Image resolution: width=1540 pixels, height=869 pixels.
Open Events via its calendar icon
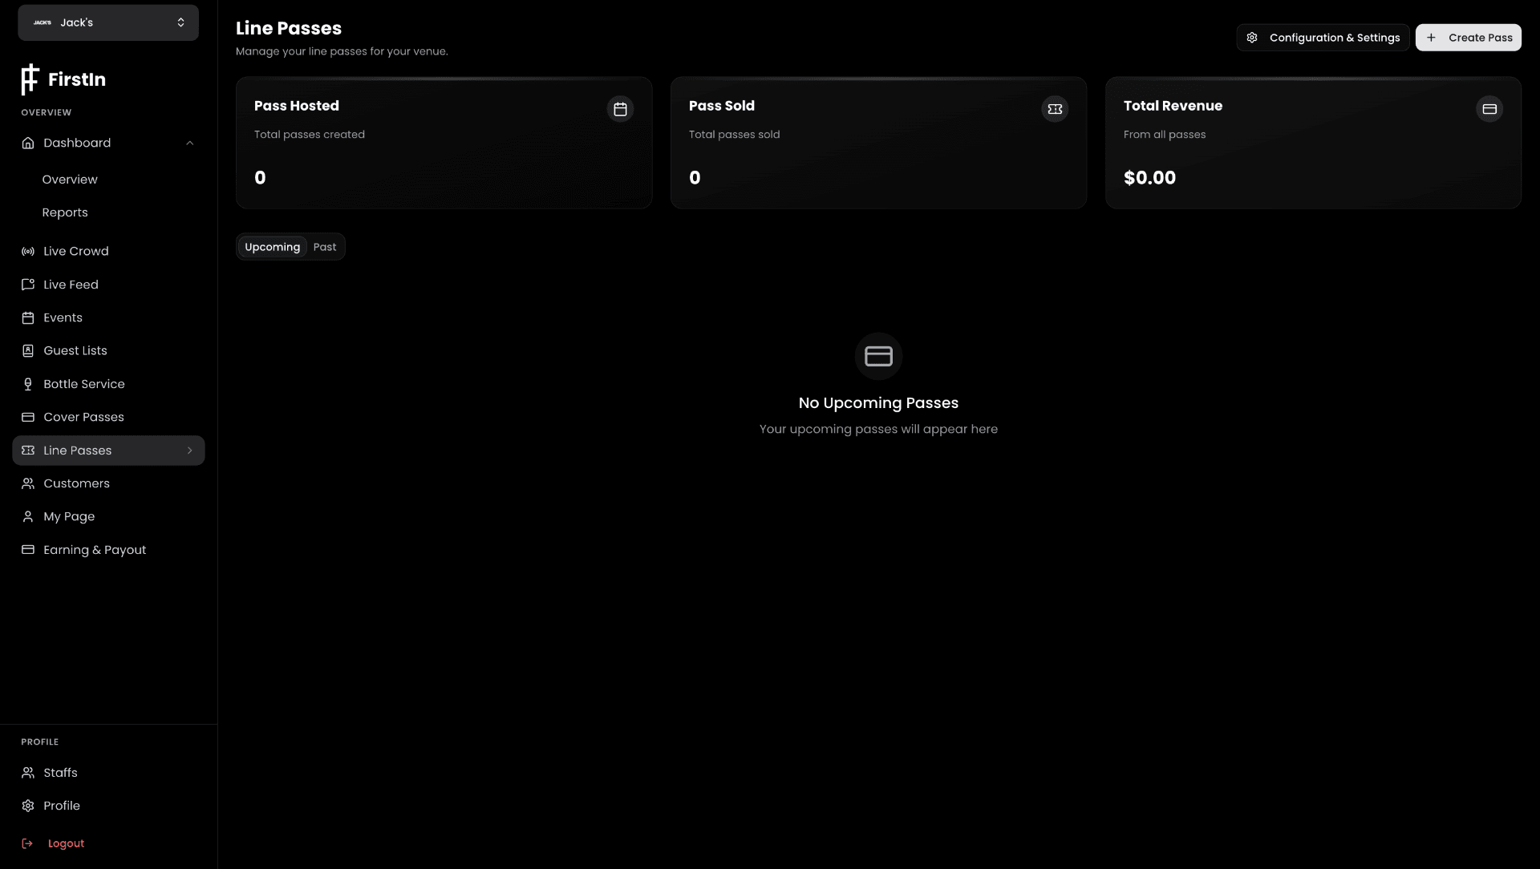point(27,317)
